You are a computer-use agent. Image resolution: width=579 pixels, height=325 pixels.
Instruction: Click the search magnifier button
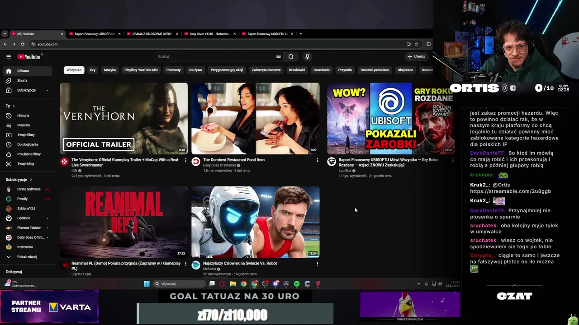tap(291, 56)
